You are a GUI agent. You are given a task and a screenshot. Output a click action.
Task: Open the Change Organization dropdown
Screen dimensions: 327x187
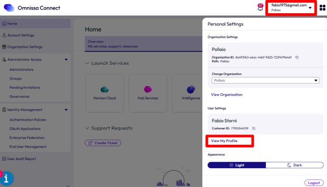tap(265, 81)
